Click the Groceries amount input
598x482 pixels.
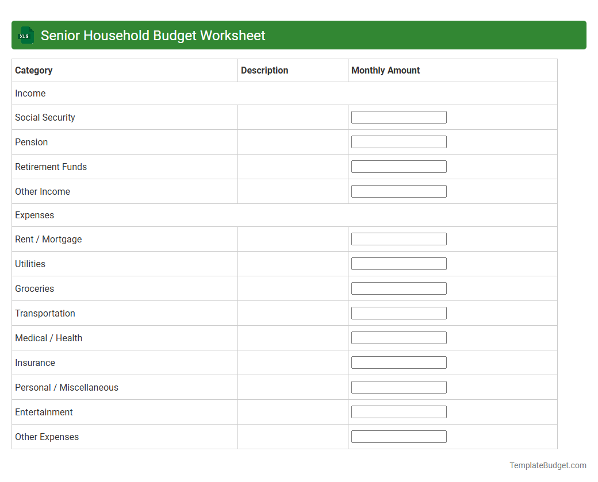[398, 288]
